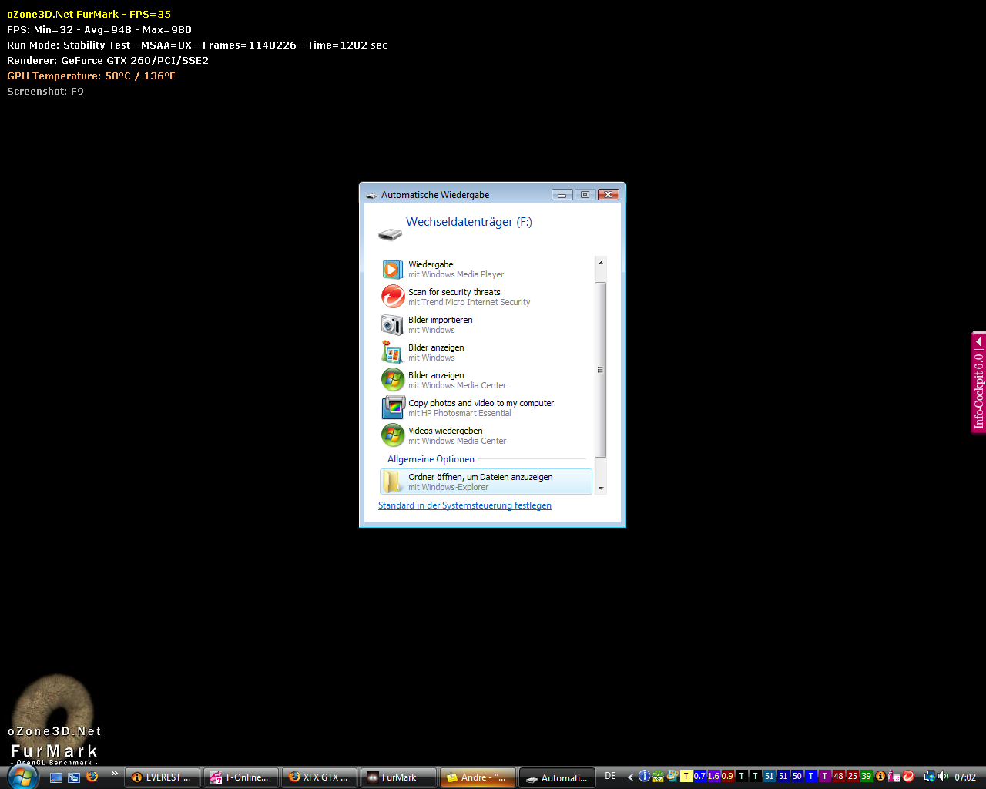Expand the Info-Cockpit 6.0 side panel
The width and height of the screenshot is (986, 789).
point(978,341)
